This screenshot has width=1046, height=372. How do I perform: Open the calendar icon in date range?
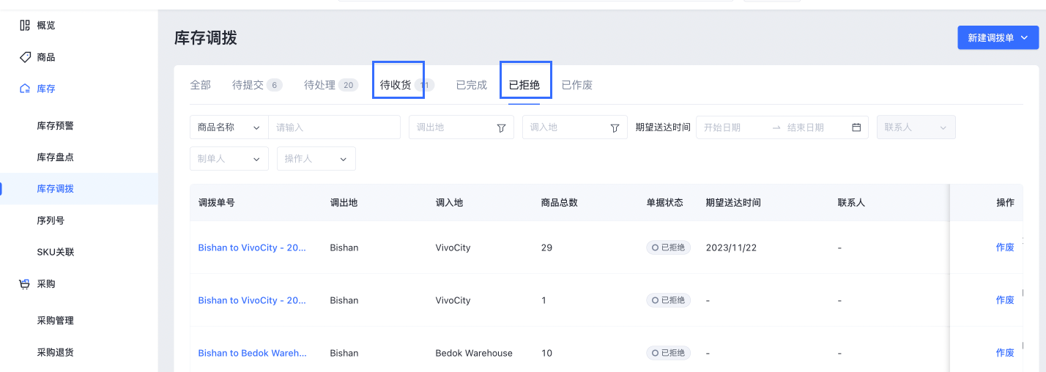pos(856,127)
